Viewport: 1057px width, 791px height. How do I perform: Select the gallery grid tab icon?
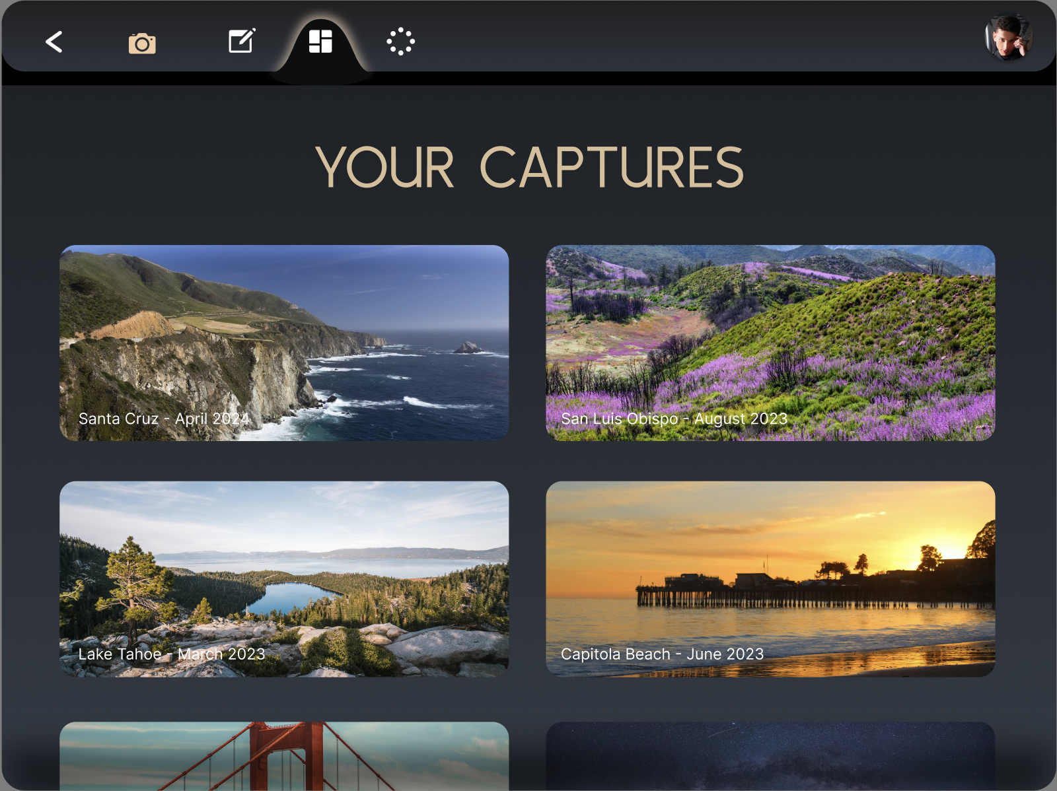pyautogui.click(x=320, y=42)
